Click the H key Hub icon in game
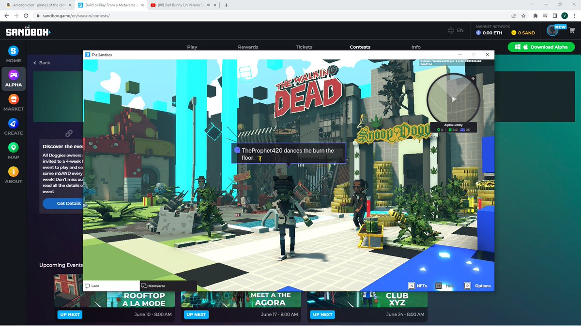 click(439, 285)
